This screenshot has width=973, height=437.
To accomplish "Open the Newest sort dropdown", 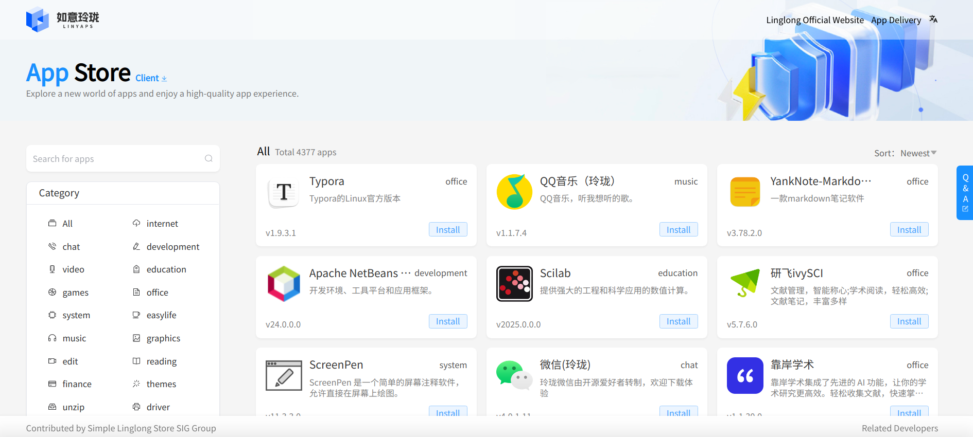I will click(x=918, y=153).
